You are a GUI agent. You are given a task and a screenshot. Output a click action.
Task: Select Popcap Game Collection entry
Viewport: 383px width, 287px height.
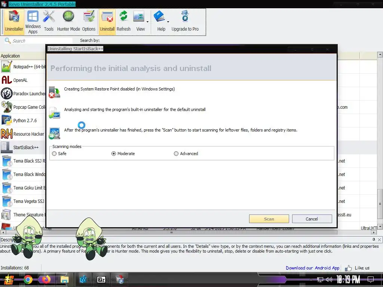click(x=23, y=107)
